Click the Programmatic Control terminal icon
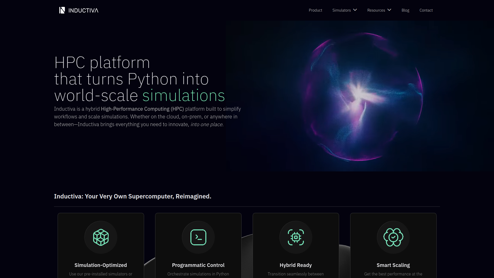The width and height of the screenshot is (494, 278). [x=198, y=237]
